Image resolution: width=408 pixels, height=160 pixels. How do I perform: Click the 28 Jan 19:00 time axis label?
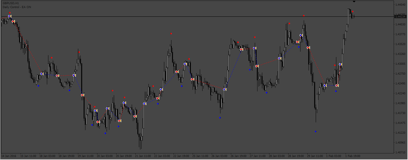pyautogui.click(x=296, y=156)
